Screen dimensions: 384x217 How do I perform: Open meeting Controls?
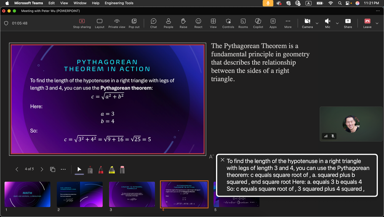[228, 23]
